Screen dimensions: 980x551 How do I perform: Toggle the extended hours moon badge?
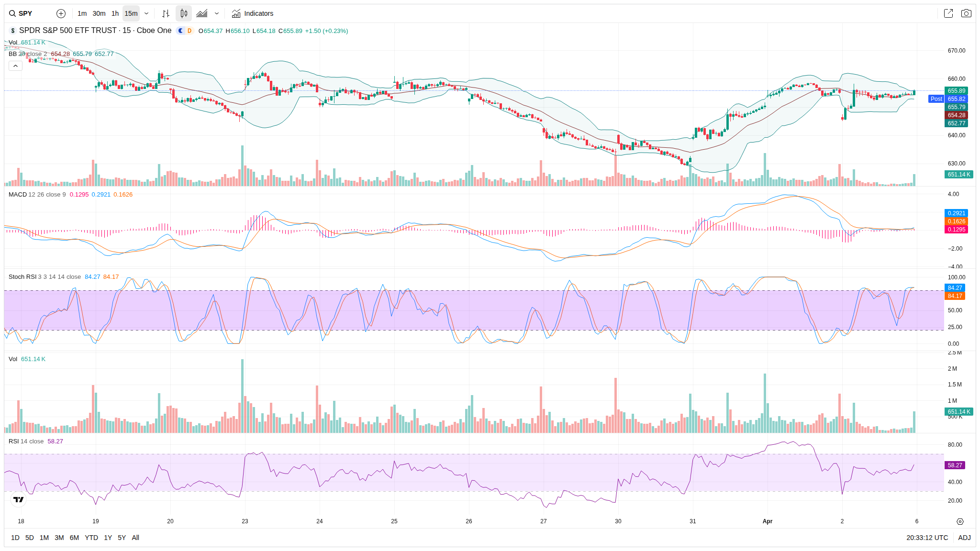tap(180, 31)
